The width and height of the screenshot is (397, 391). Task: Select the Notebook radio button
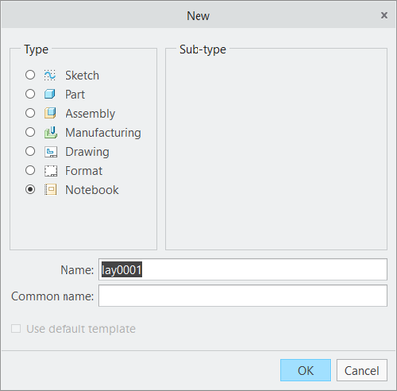click(30, 189)
